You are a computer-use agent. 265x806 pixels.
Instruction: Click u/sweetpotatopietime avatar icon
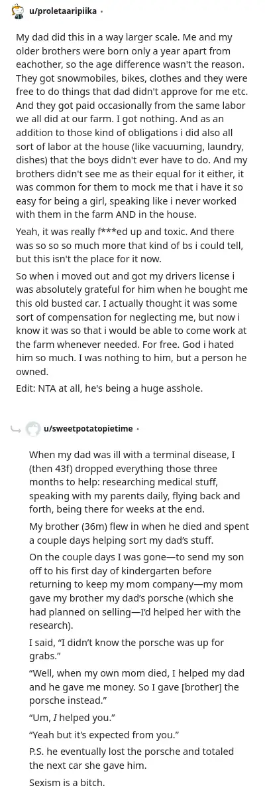(33, 429)
